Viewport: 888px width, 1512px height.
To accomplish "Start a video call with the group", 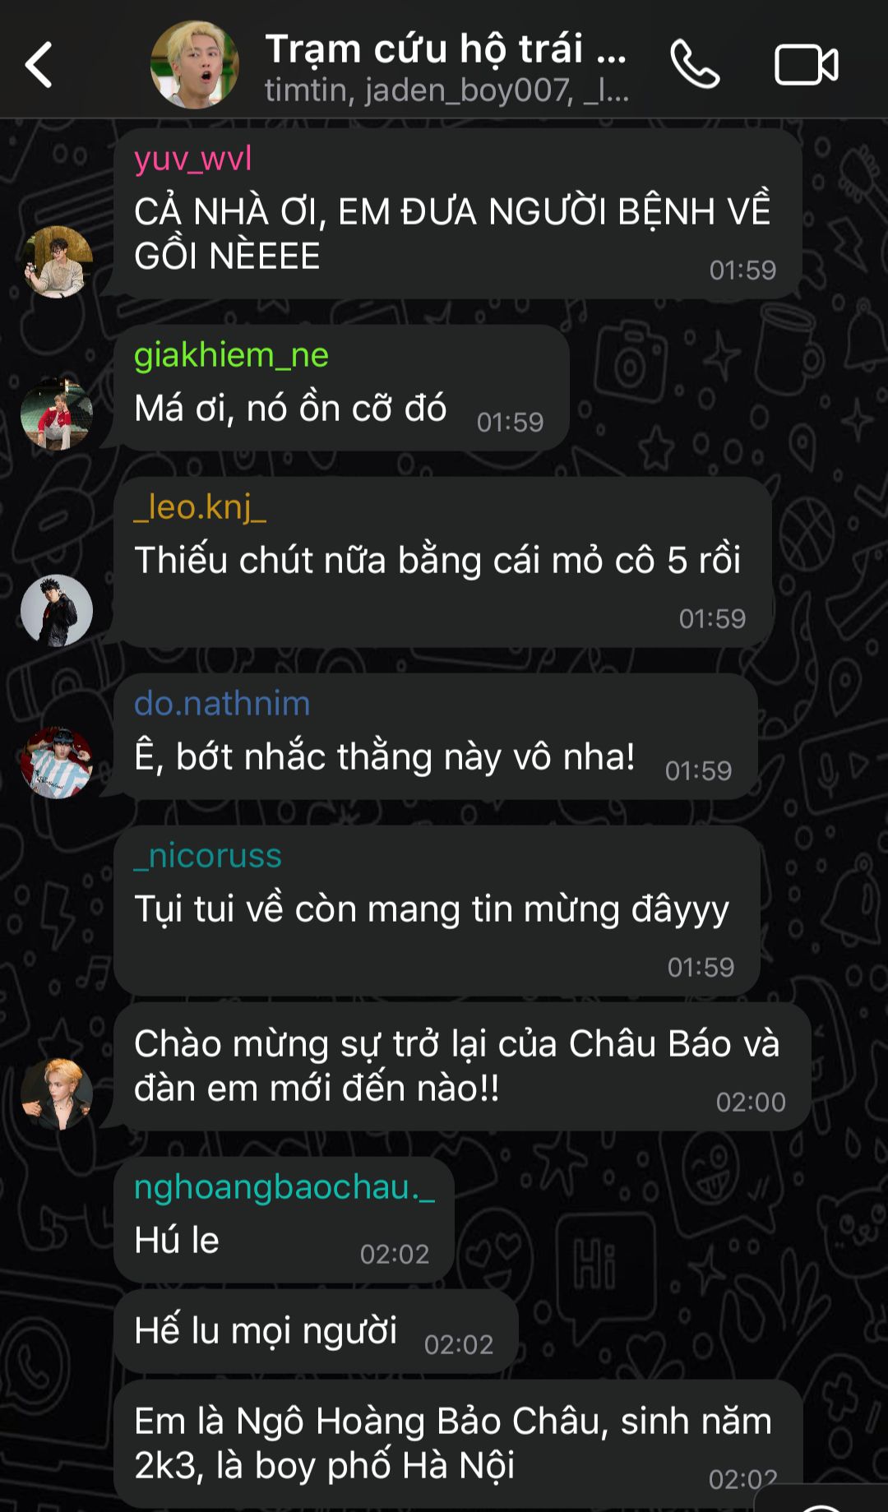I will [x=807, y=64].
